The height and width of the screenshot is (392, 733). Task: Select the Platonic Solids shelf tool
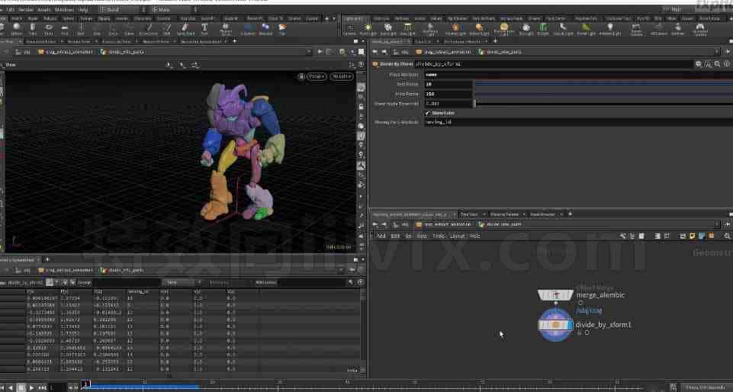[x=225, y=29]
